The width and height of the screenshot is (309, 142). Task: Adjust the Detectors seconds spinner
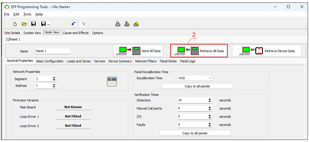[210, 100]
